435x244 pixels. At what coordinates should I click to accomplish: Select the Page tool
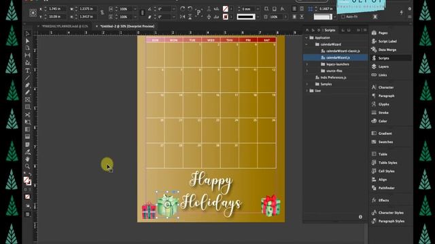click(x=27, y=48)
